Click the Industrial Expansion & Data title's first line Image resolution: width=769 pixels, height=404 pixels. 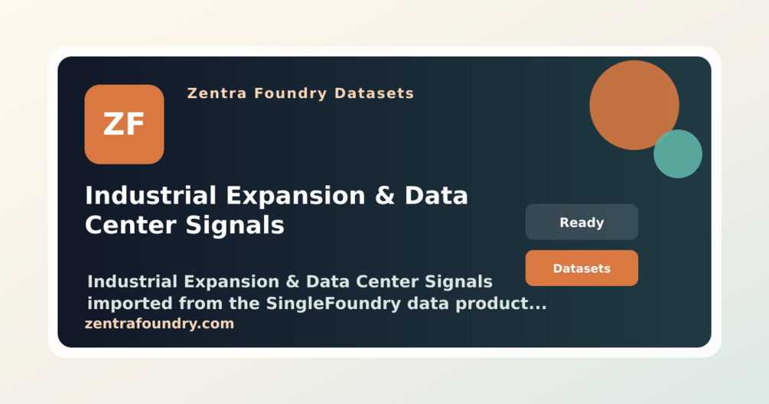(x=276, y=196)
